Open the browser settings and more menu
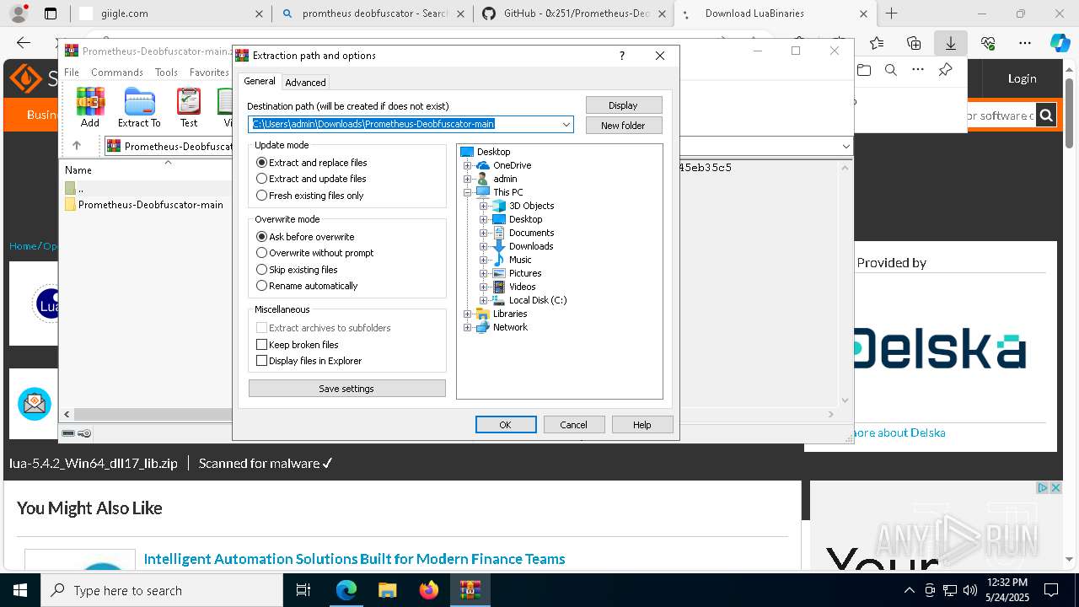The image size is (1079, 607). [1024, 43]
